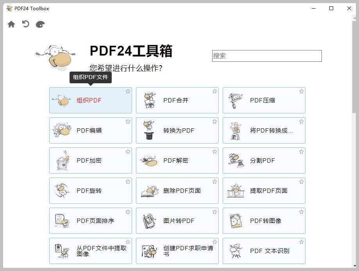Open the theme palette icon
This screenshot has height=271, width=359.
[x=40, y=24]
